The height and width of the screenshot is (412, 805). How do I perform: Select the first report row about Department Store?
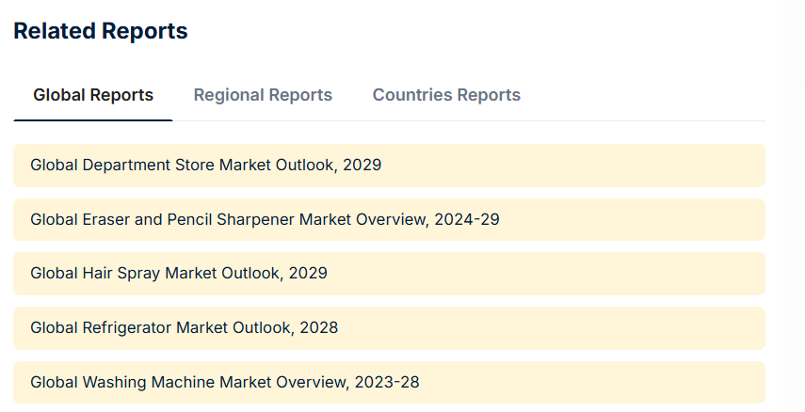point(389,166)
